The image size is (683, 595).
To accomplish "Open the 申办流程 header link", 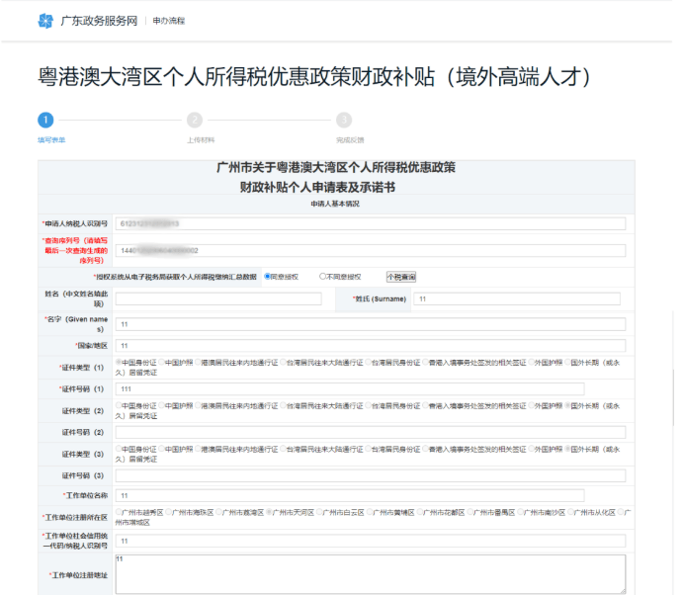I will click(170, 20).
